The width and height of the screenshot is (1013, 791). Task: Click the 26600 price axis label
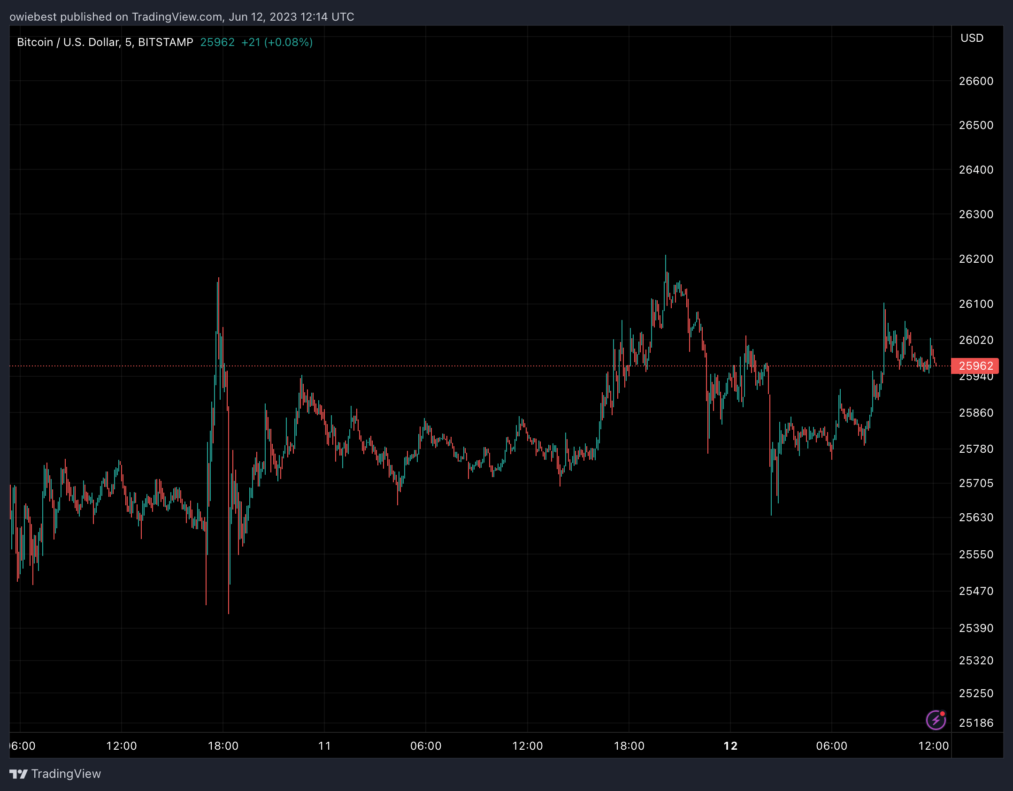coord(976,81)
